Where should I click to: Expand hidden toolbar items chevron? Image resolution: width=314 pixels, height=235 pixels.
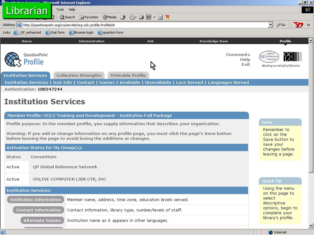[308, 25]
